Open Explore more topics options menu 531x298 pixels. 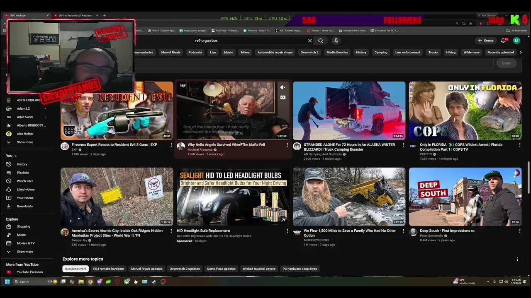pyautogui.click(x=517, y=259)
